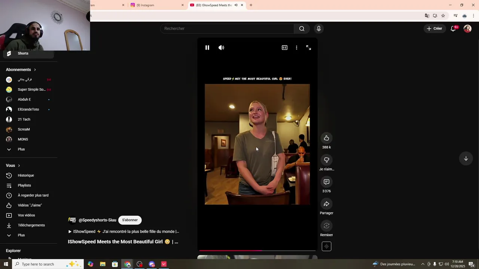
Task: Click the install app icon in address bar
Action: coord(435,16)
